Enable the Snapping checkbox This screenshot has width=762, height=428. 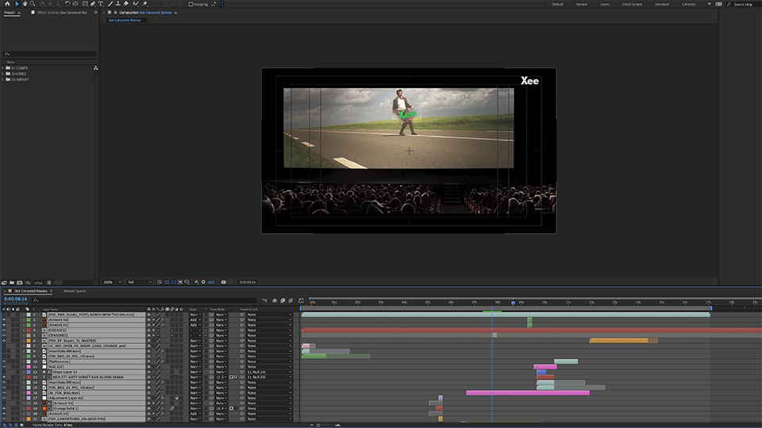190,4
